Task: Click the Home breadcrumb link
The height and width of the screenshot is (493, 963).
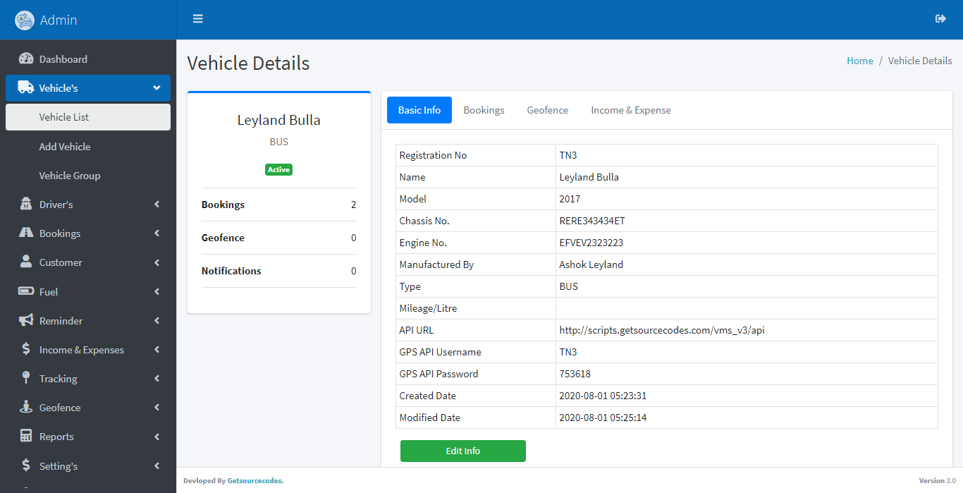Action: click(860, 61)
